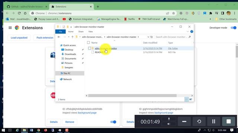The image size is (238, 133).
Task: Open the Chrome extensions puzzle menu
Action: pos(210,13)
